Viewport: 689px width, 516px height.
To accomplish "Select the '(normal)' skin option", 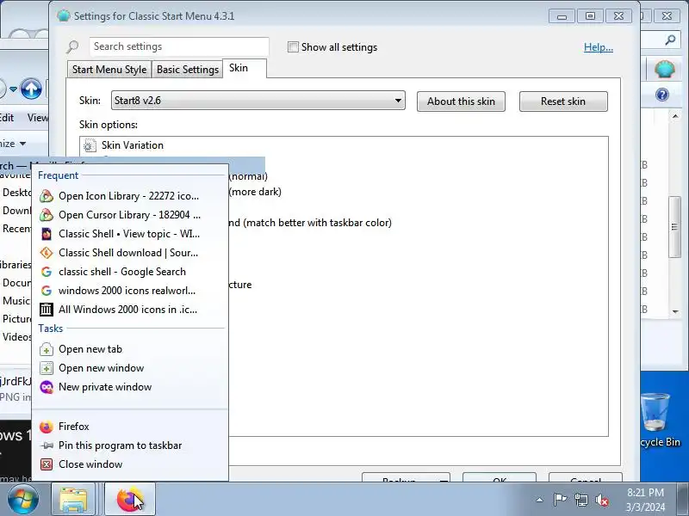I will pos(248,176).
